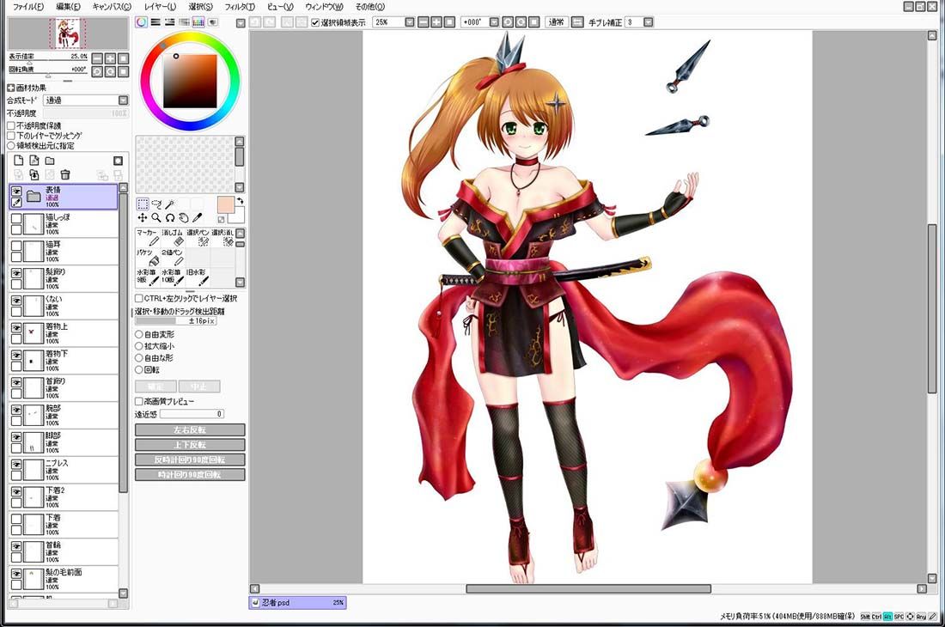The image size is (945, 627).
Task: Select the hand pan tool
Action: click(183, 217)
